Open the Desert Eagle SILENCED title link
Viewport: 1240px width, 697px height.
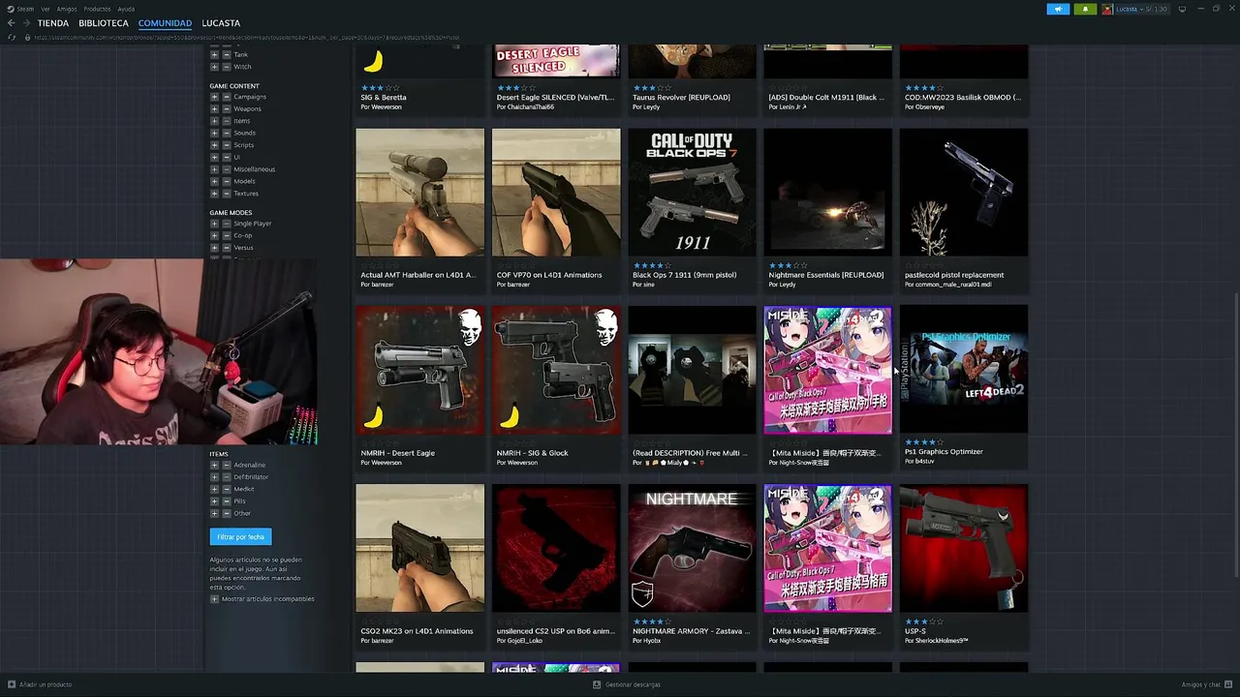[x=555, y=97]
